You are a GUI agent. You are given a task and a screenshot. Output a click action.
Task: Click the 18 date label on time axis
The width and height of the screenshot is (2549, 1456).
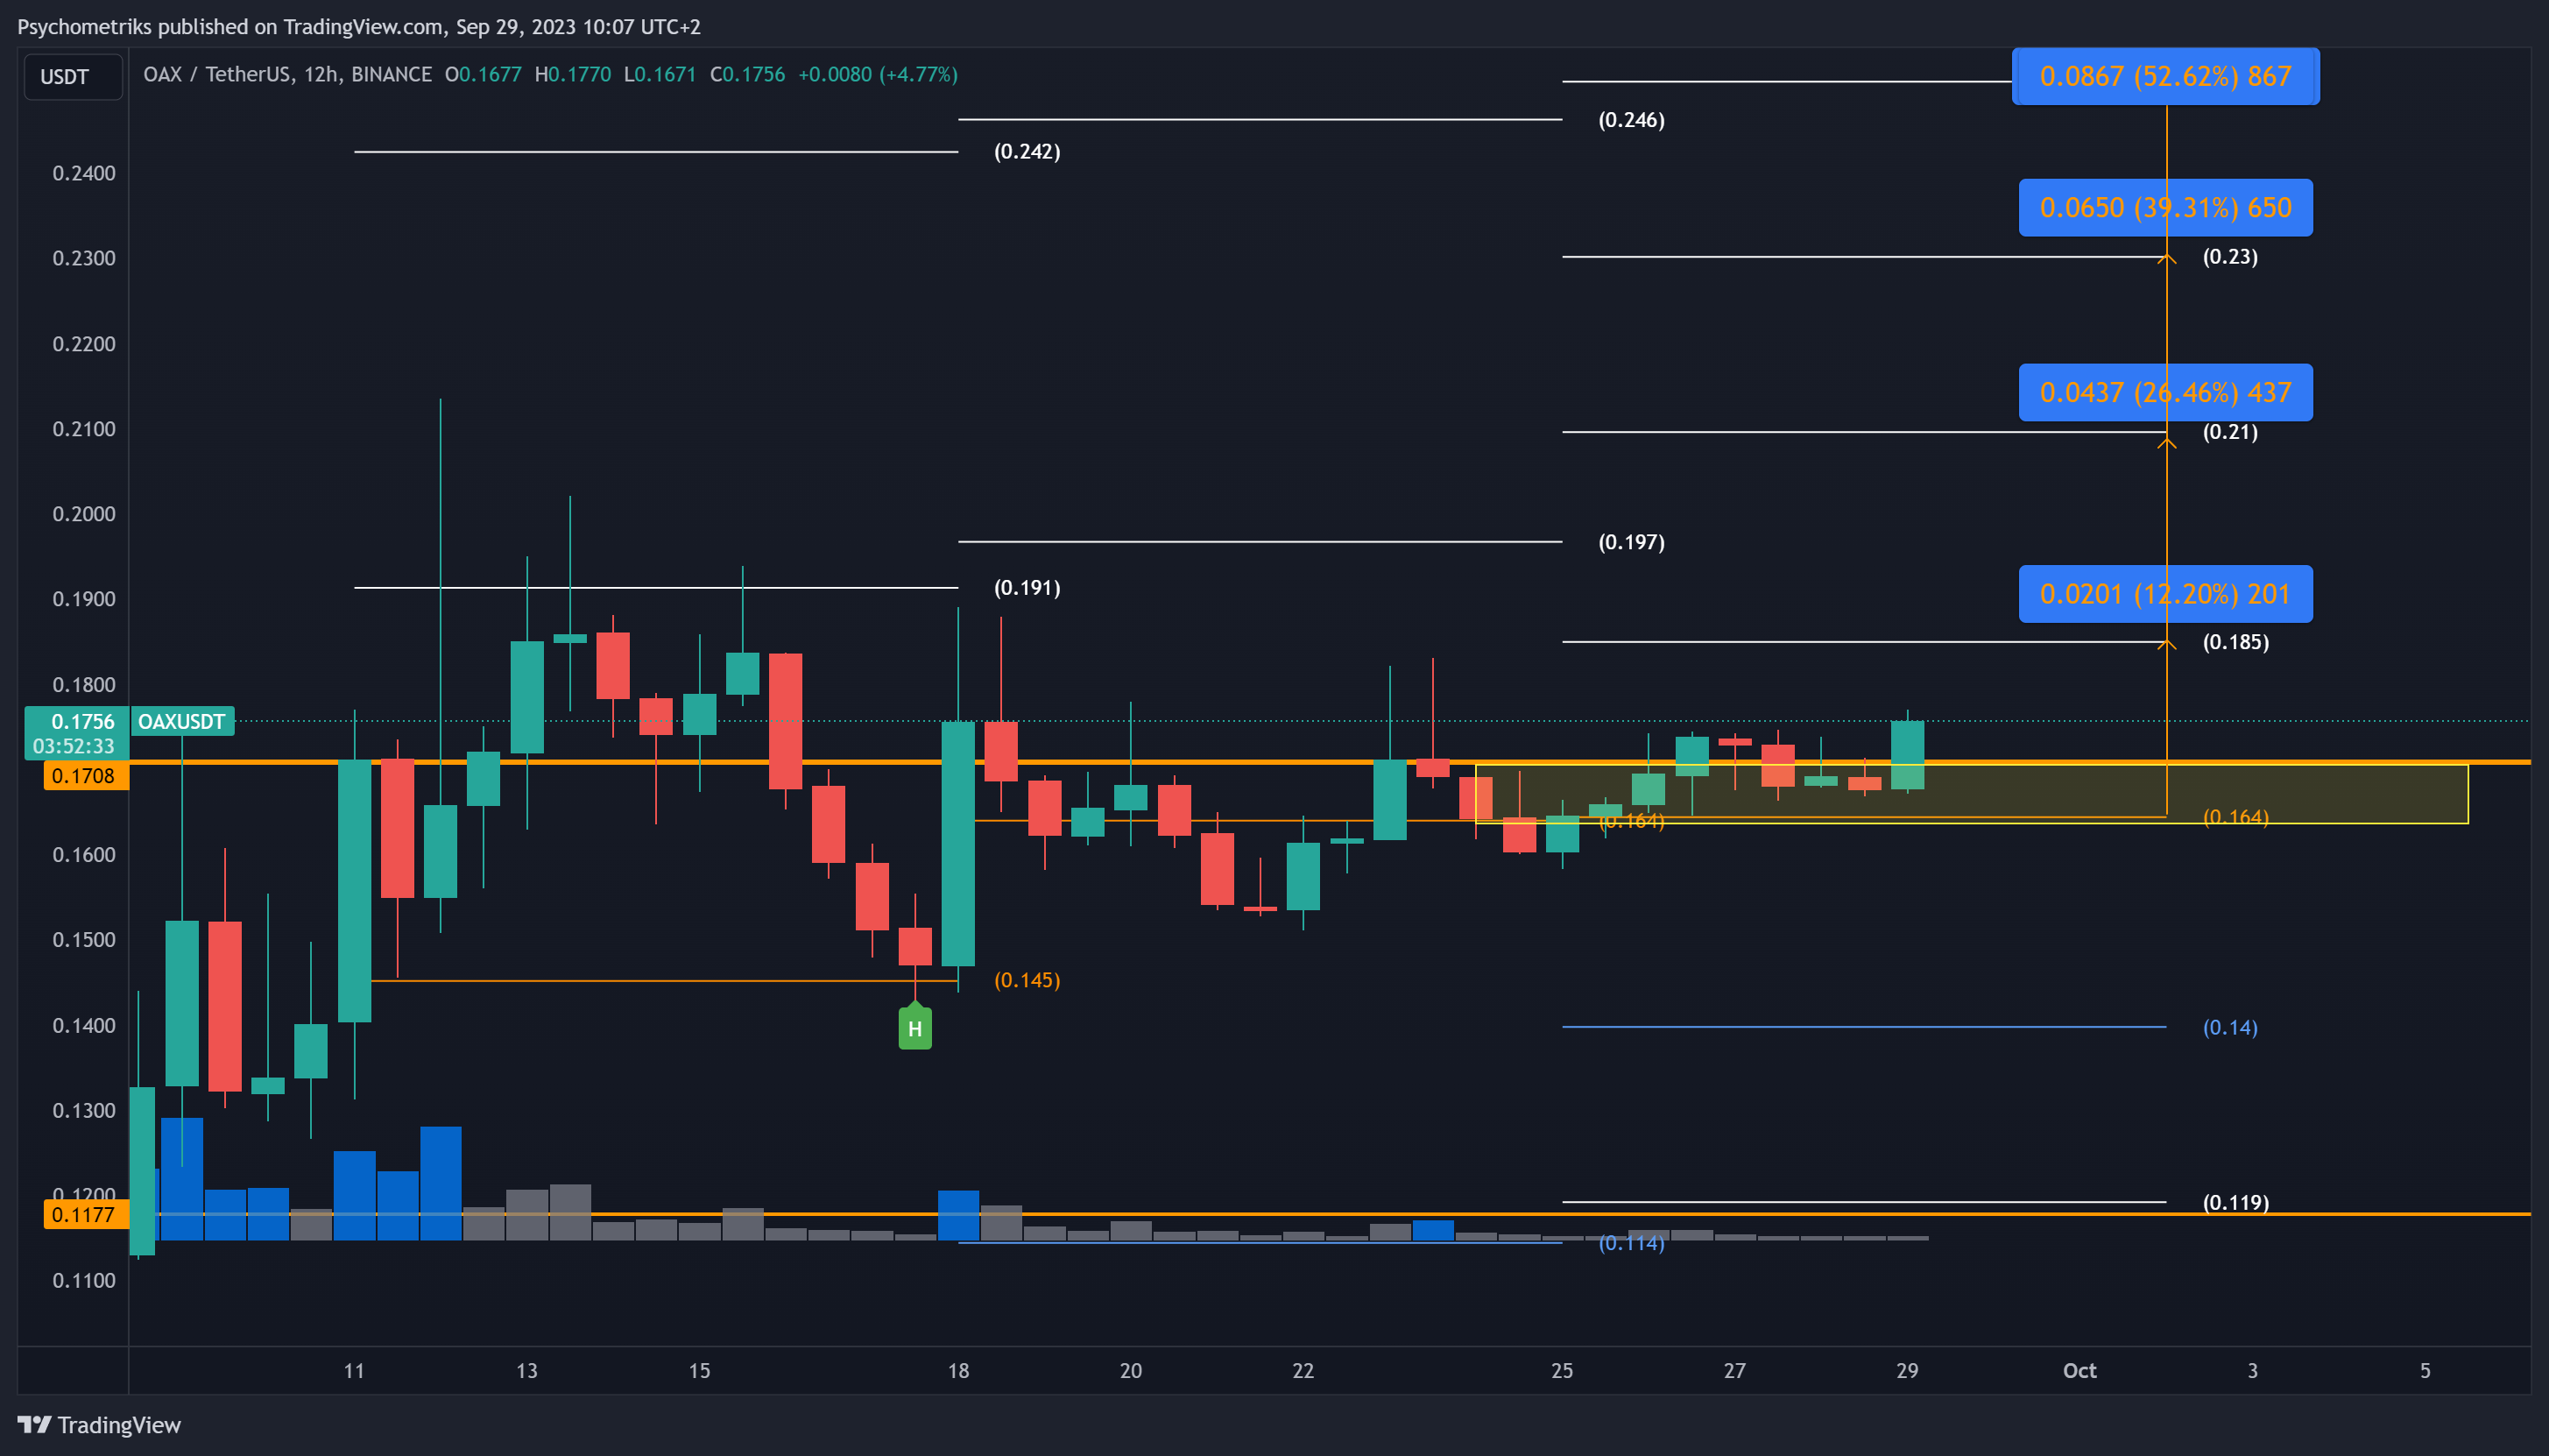(x=957, y=1371)
